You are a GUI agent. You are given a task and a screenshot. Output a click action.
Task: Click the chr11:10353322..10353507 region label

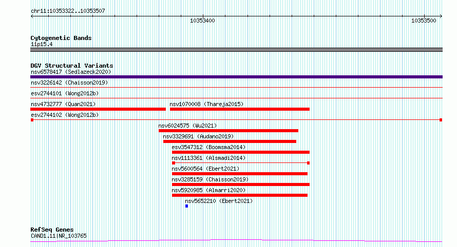pyautogui.click(x=68, y=11)
